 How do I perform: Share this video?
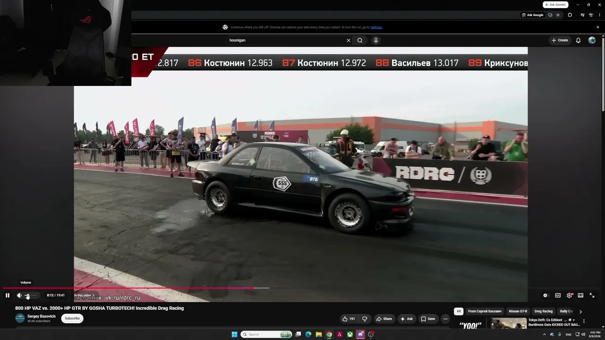(x=384, y=319)
